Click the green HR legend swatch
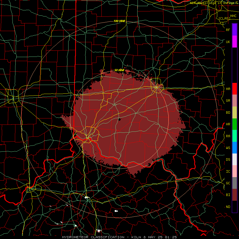This screenshot has height=239, width=239. pyautogui.click(x=234, y=124)
